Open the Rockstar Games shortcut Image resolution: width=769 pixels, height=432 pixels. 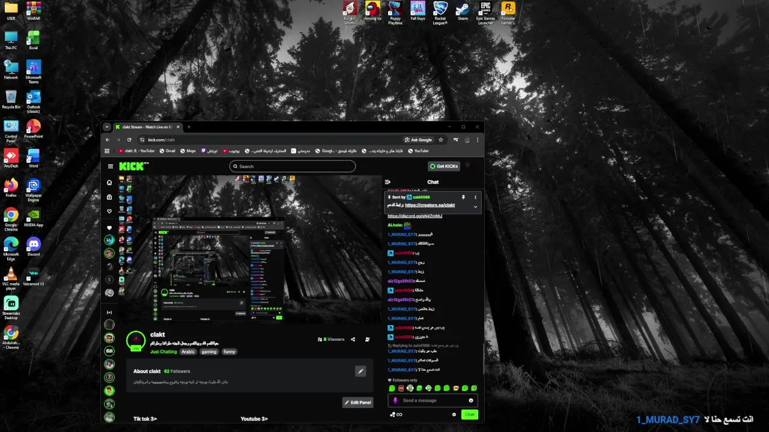pos(508,13)
